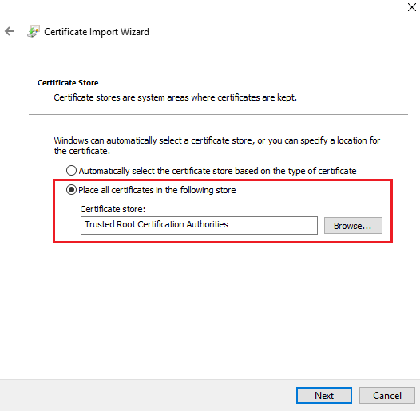Click the Certificate Import Wizard certificate icon

point(34,31)
